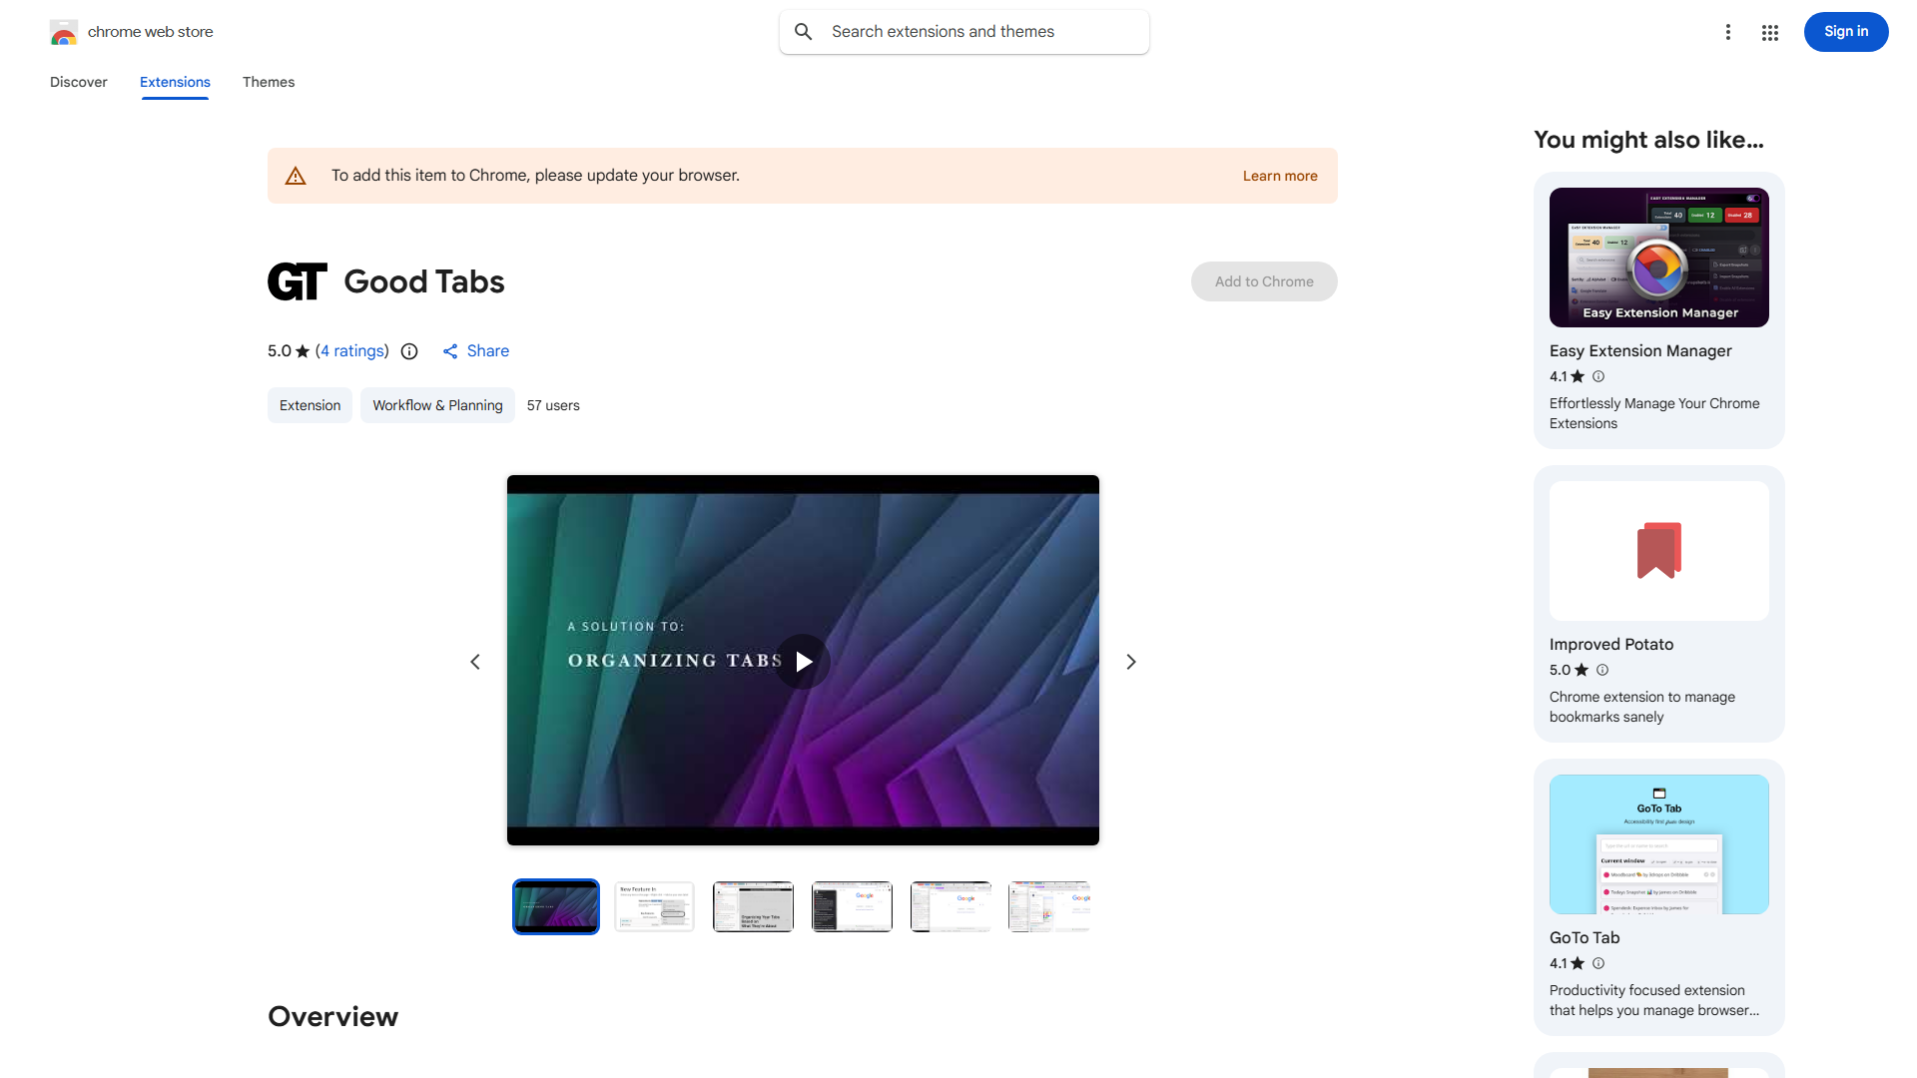1917x1078 pixels.
Task: Open the search extensions and themes field
Action: click(963, 31)
